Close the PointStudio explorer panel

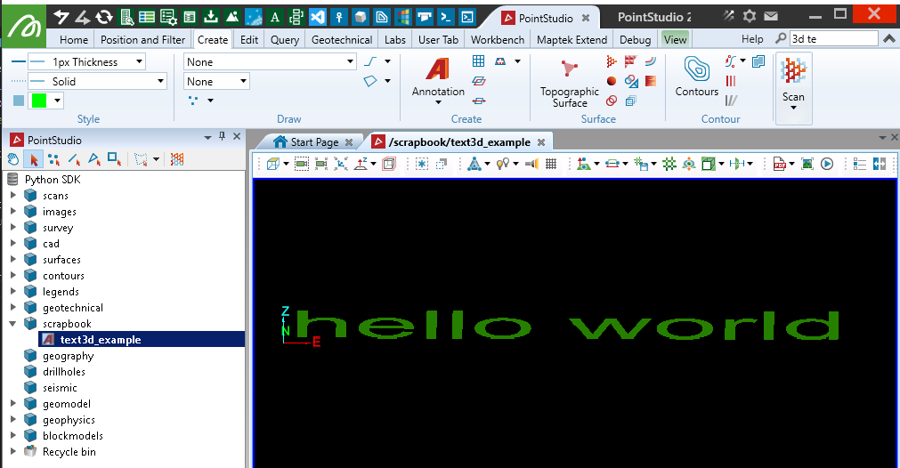(237, 136)
